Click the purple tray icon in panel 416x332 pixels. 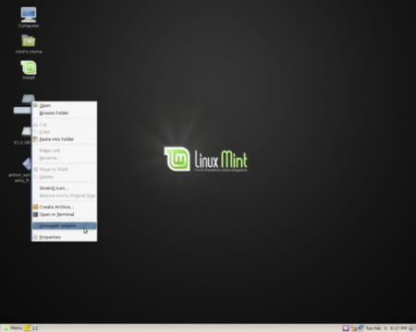coord(346,328)
